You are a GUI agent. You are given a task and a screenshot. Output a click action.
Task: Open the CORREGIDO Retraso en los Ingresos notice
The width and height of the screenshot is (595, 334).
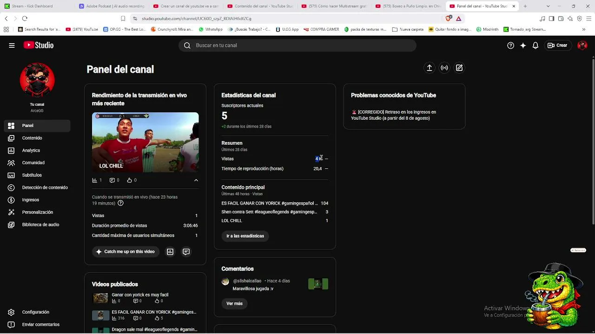coord(394,115)
